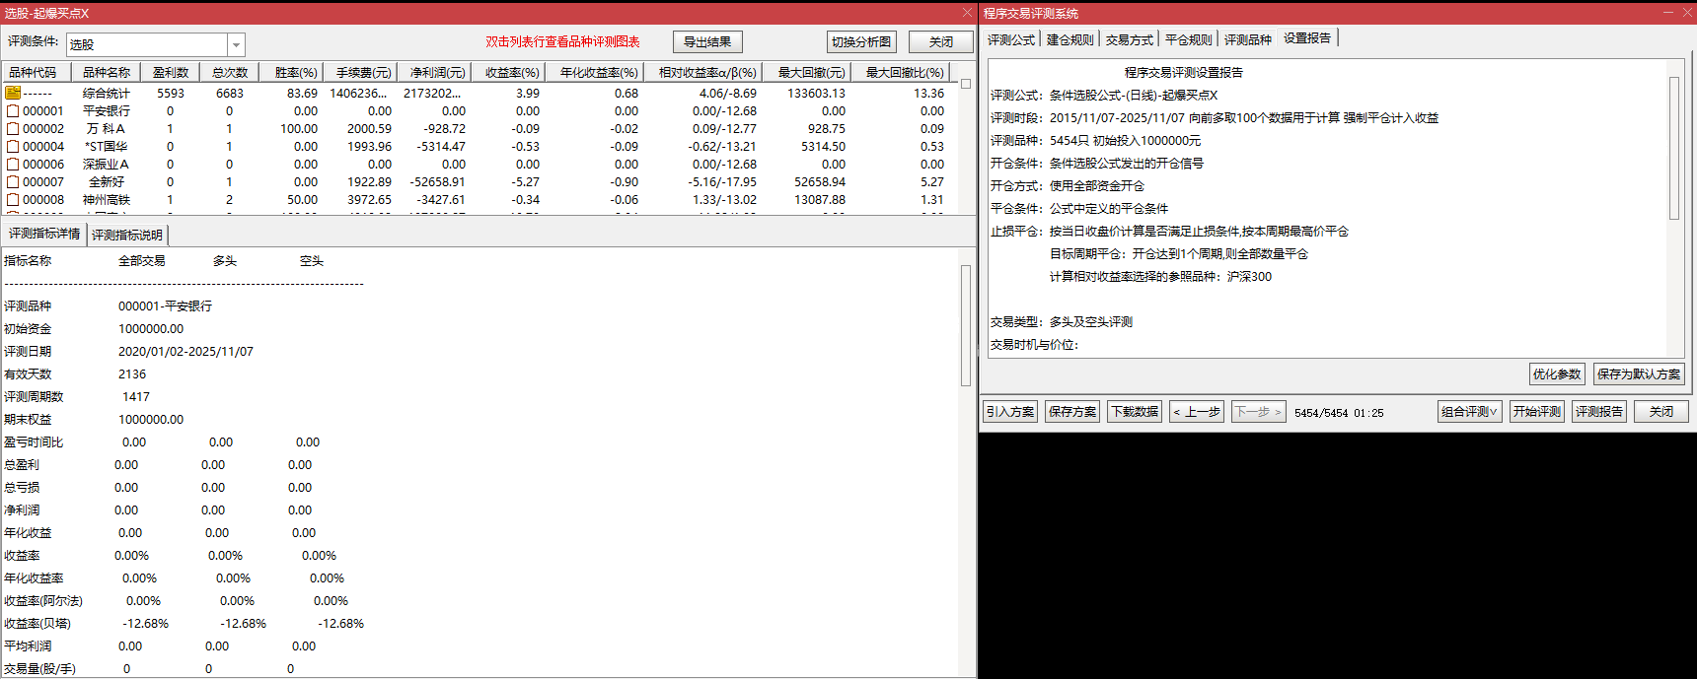The image size is (1697, 679).
Task: Open the 评测指标说明 tab
Action: coord(127,235)
